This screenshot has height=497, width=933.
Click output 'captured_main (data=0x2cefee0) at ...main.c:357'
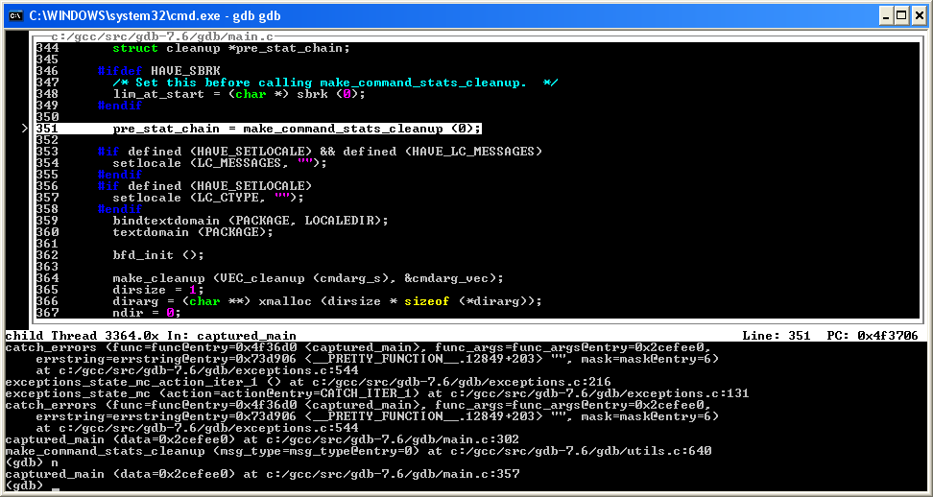click(x=262, y=474)
